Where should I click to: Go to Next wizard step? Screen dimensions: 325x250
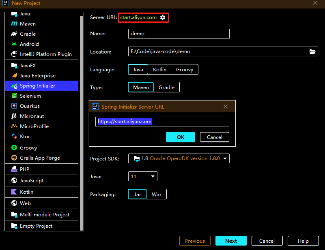point(231,241)
